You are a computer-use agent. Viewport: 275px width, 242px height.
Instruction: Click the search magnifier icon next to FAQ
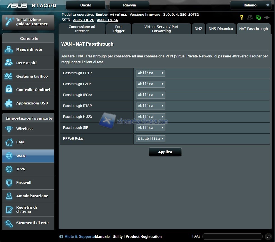pyautogui.click(x=268, y=236)
